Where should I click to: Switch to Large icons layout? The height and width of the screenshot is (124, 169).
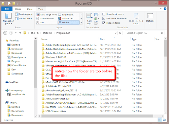pos(66,14)
